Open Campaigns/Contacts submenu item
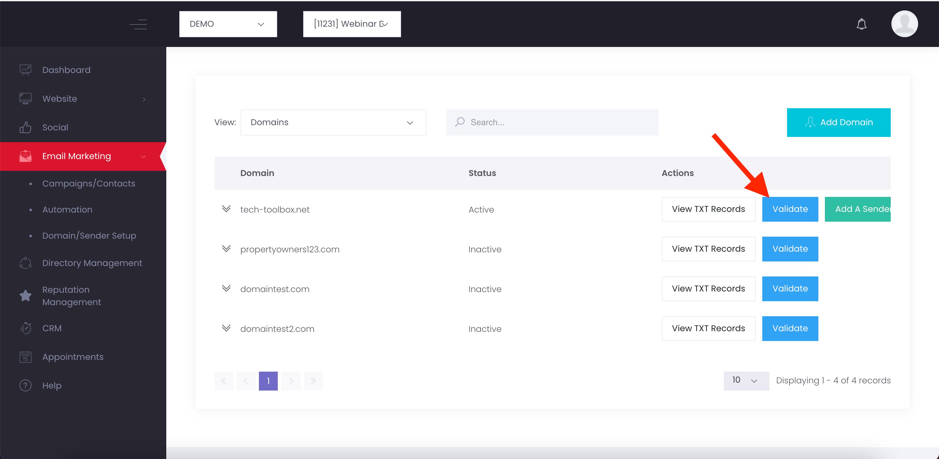Image resolution: width=939 pixels, height=459 pixels. pos(89,184)
